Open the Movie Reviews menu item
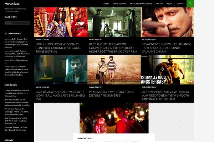214x142 pixels. [119, 4]
